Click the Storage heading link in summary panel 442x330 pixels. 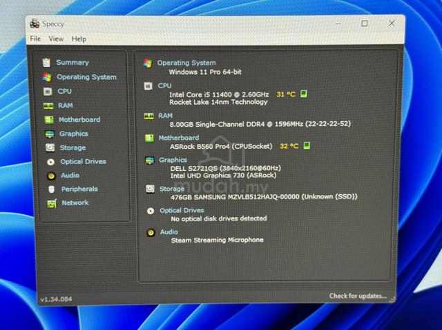[x=172, y=189]
